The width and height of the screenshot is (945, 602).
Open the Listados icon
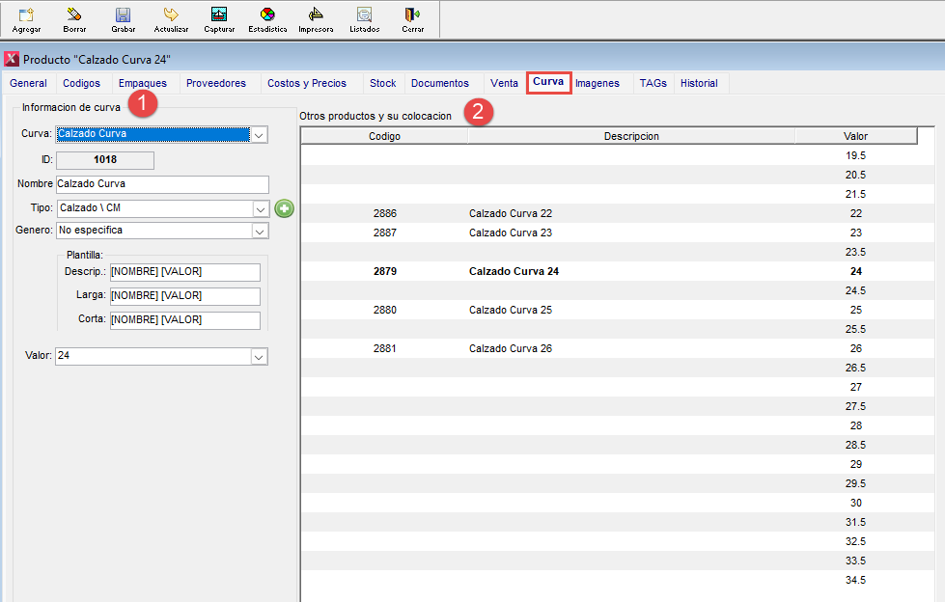pyautogui.click(x=364, y=15)
